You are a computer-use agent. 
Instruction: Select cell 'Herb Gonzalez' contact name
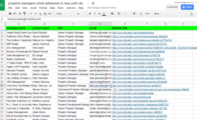[45, 78]
